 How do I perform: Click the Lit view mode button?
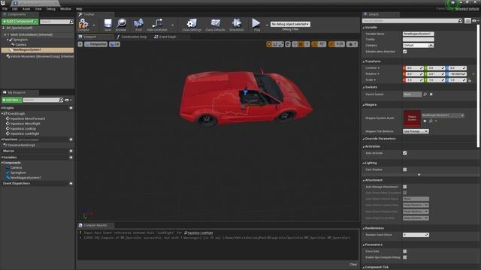(x=114, y=44)
